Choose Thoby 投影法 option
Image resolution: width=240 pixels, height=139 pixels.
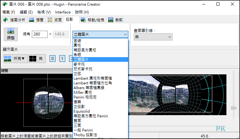click(x=100, y=135)
